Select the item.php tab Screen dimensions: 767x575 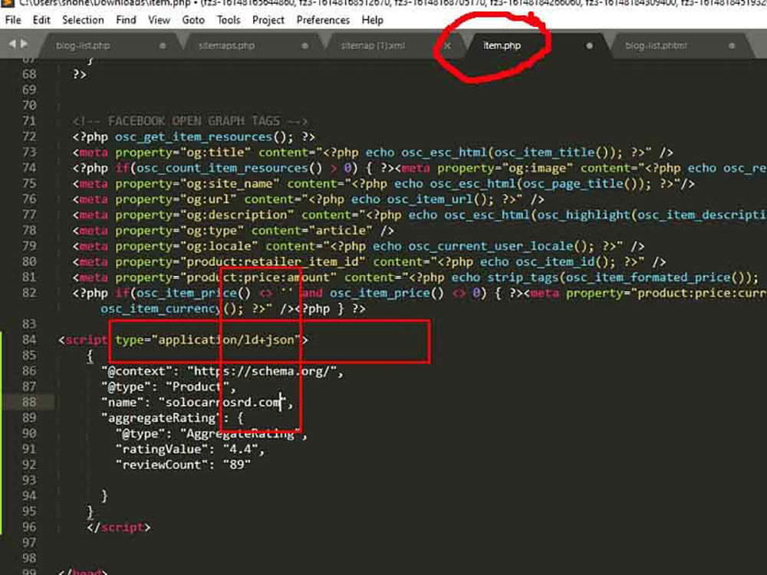point(502,45)
